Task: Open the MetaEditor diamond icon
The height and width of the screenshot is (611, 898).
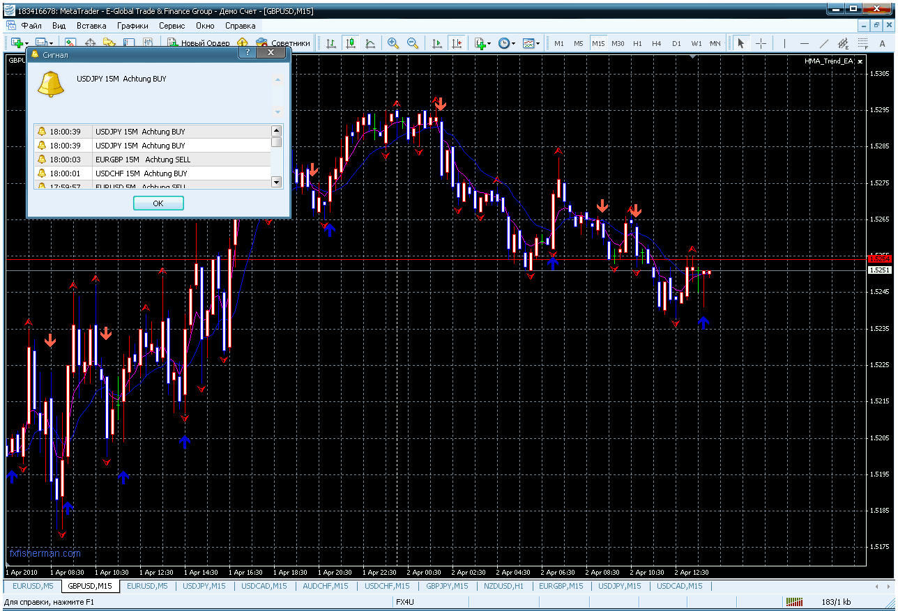Action: [243, 43]
